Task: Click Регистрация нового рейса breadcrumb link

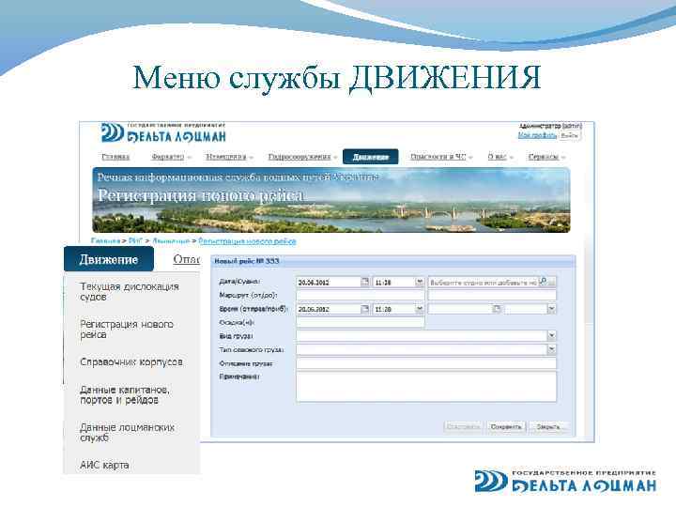Action: click(x=247, y=241)
